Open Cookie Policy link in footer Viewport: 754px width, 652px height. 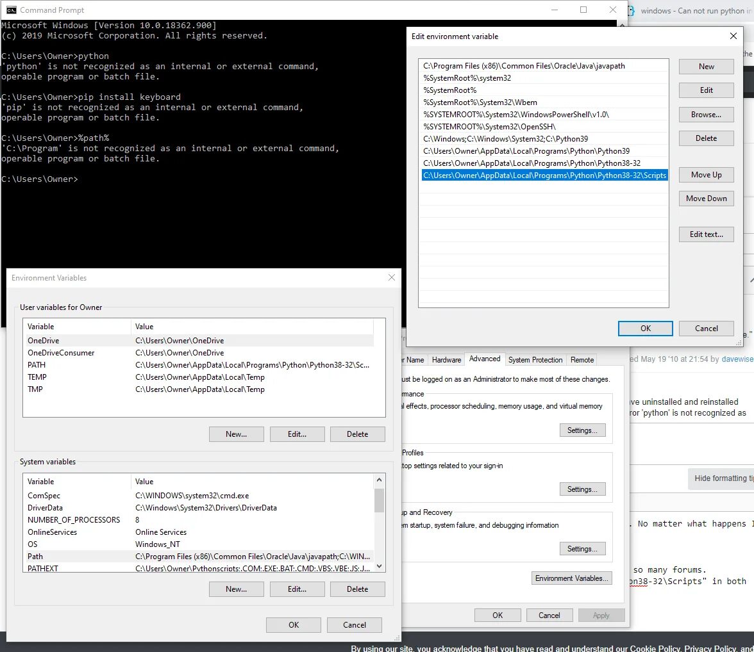pos(655,648)
